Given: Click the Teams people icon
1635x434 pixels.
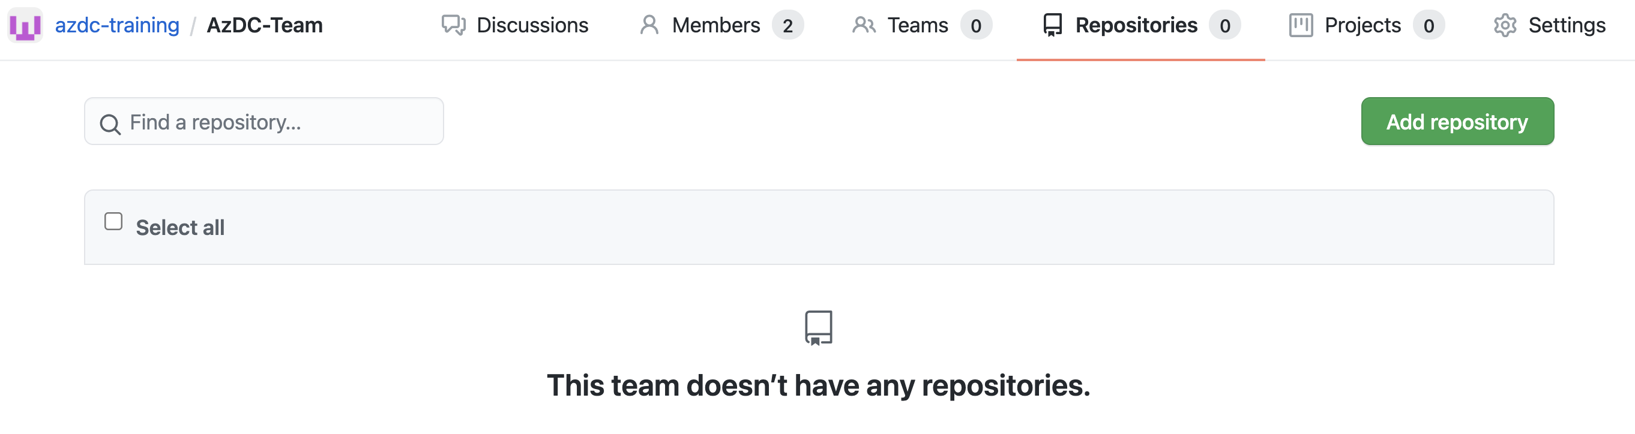Looking at the screenshot, I should click(864, 25).
